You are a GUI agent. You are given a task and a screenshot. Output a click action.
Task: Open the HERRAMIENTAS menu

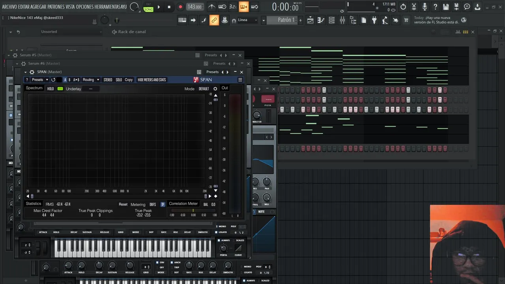[108, 7]
